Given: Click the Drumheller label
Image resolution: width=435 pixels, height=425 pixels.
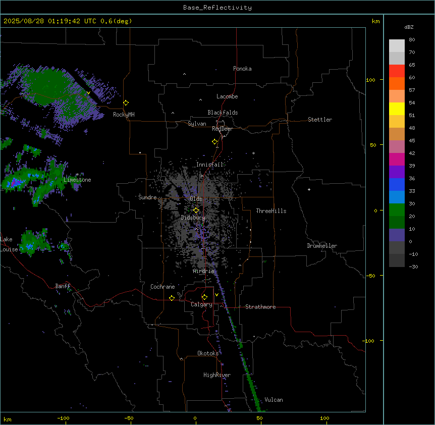Looking at the screenshot, I should pyautogui.click(x=322, y=246).
